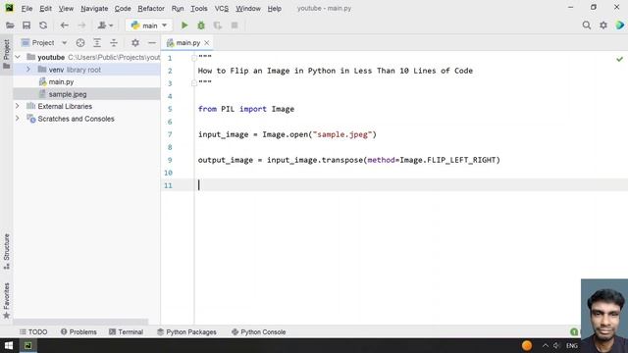This screenshot has width=628, height=353.
Task: Start debugging with the bug icon
Action: point(201,25)
